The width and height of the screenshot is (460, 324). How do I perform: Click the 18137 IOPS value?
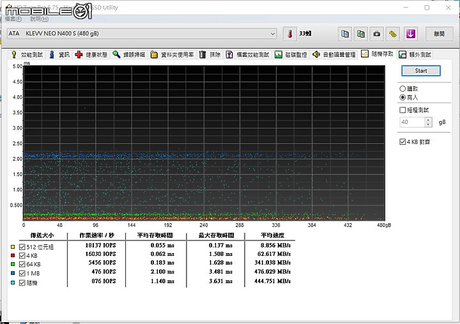coord(101,245)
